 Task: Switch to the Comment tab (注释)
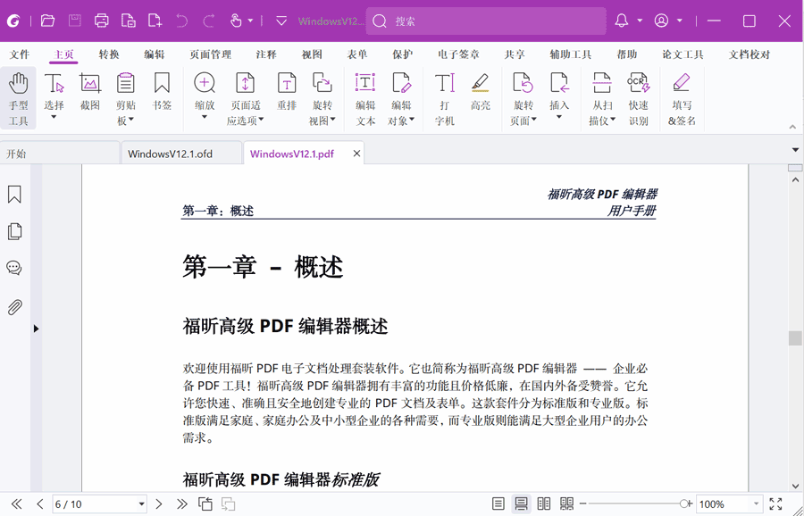(266, 54)
